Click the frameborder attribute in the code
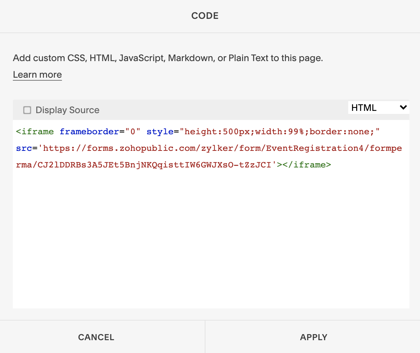Image resolution: width=420 pixels, height=353 pixels. click(x=89, y=132)
